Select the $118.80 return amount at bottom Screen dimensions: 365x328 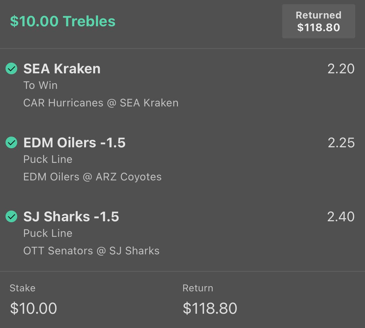(x=210, y=308)
